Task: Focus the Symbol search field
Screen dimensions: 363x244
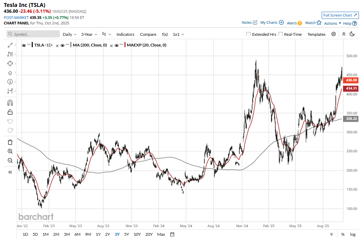Action: (x=33, y=34)
